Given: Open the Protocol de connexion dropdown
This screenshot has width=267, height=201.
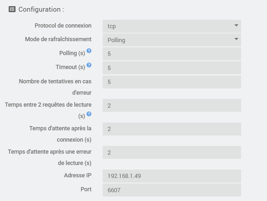Looking at the screenshot, I should pyautogui.click(x=172, y=26).
